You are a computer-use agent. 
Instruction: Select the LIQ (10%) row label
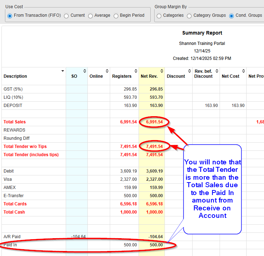[13, 97]
